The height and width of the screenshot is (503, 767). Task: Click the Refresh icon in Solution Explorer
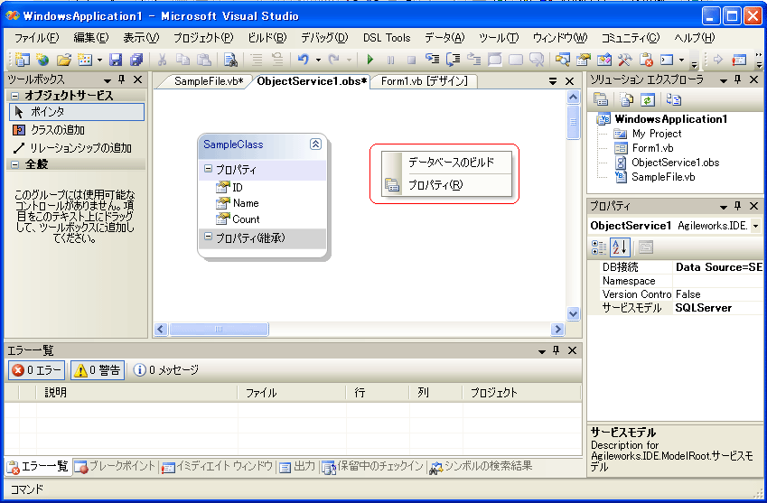(x=648, y=99)
